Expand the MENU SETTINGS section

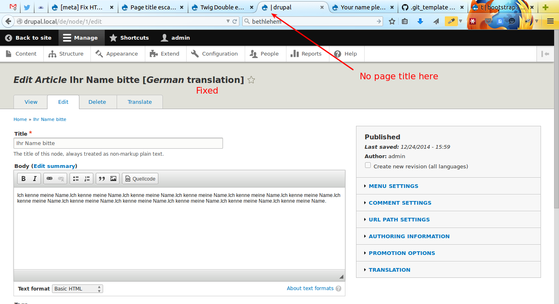click(393, 186)
